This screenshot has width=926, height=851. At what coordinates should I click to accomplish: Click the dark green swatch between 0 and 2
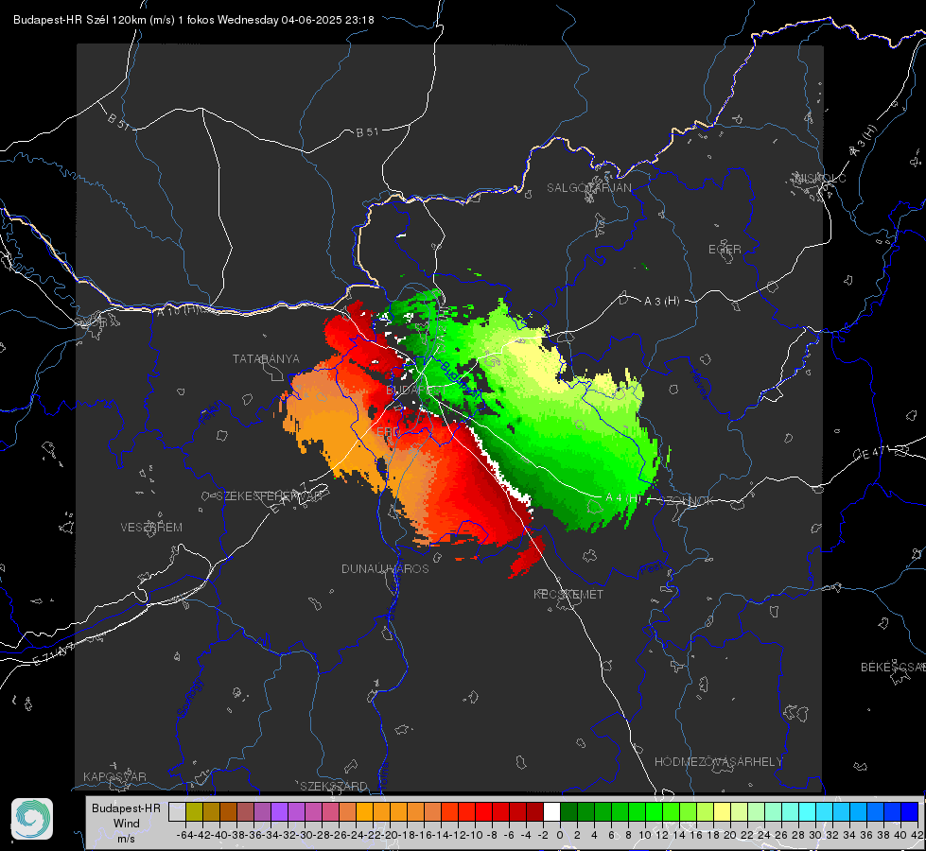568,811
